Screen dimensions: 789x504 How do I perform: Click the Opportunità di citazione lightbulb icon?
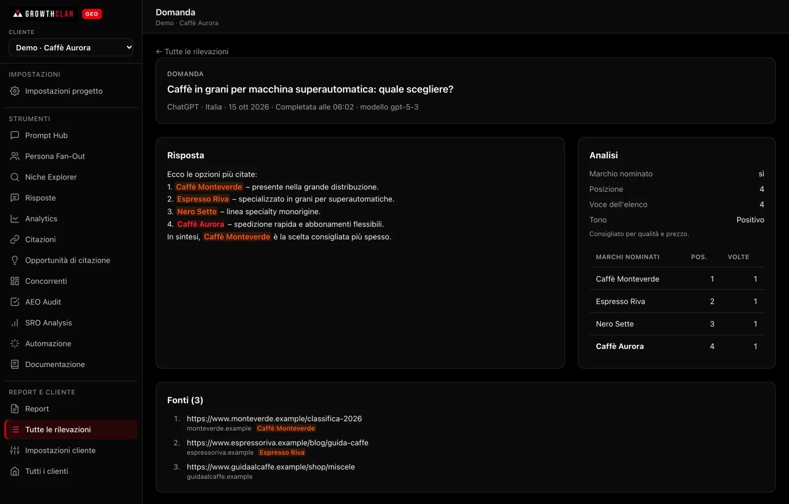(x=15, y=260)
